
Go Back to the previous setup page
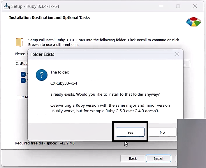133,158
